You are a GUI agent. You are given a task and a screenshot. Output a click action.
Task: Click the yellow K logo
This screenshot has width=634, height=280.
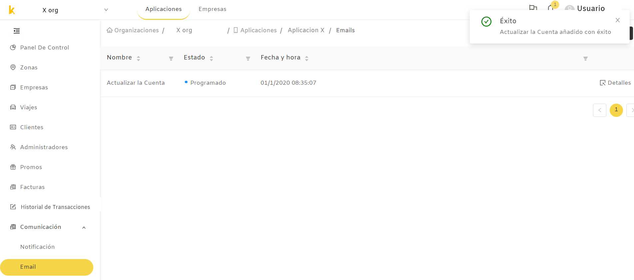click(12, 10)
